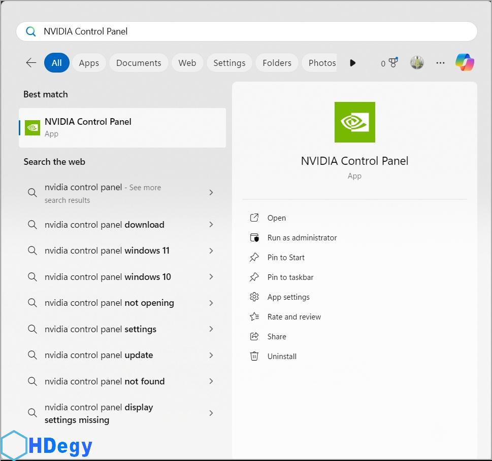Switch to the Documents filter tab
Image resolution: width=492 pixels, height=461 pixels.
click(139, 63)
